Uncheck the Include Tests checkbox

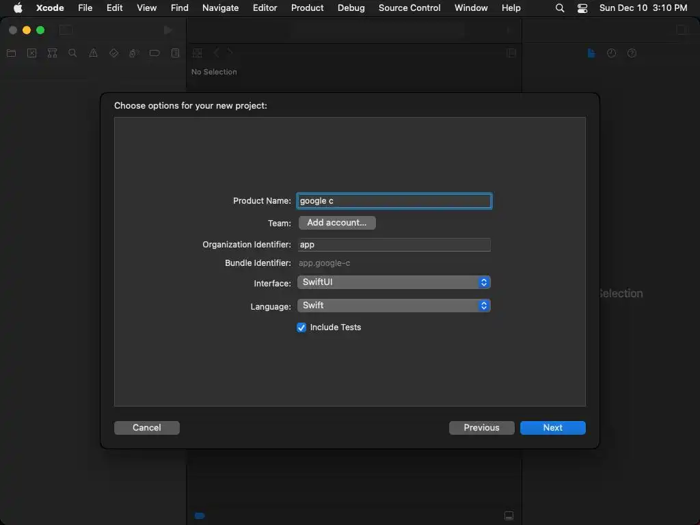301,327
